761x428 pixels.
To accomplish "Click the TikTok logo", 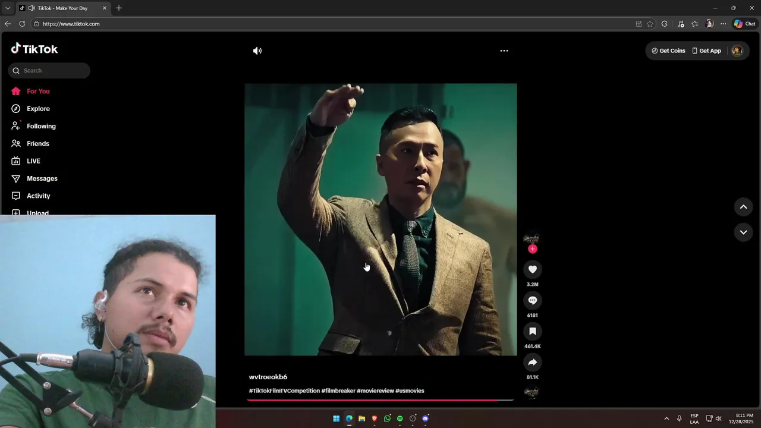I will [34, 49].
